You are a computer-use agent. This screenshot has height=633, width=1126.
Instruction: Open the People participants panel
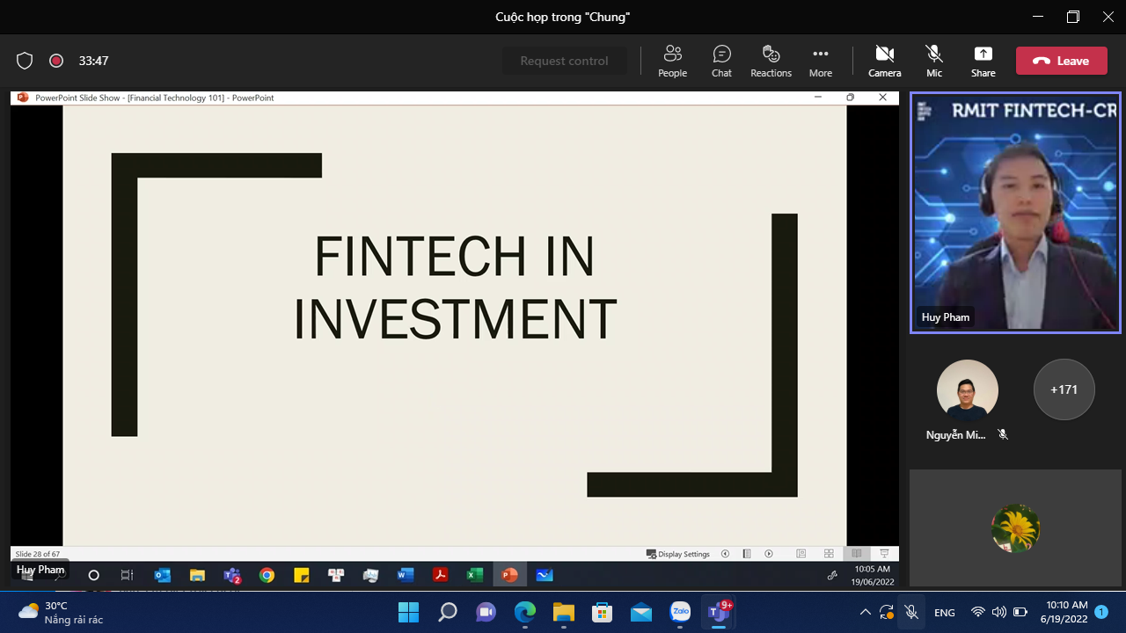pyautogui.click(x=672, y=61)
